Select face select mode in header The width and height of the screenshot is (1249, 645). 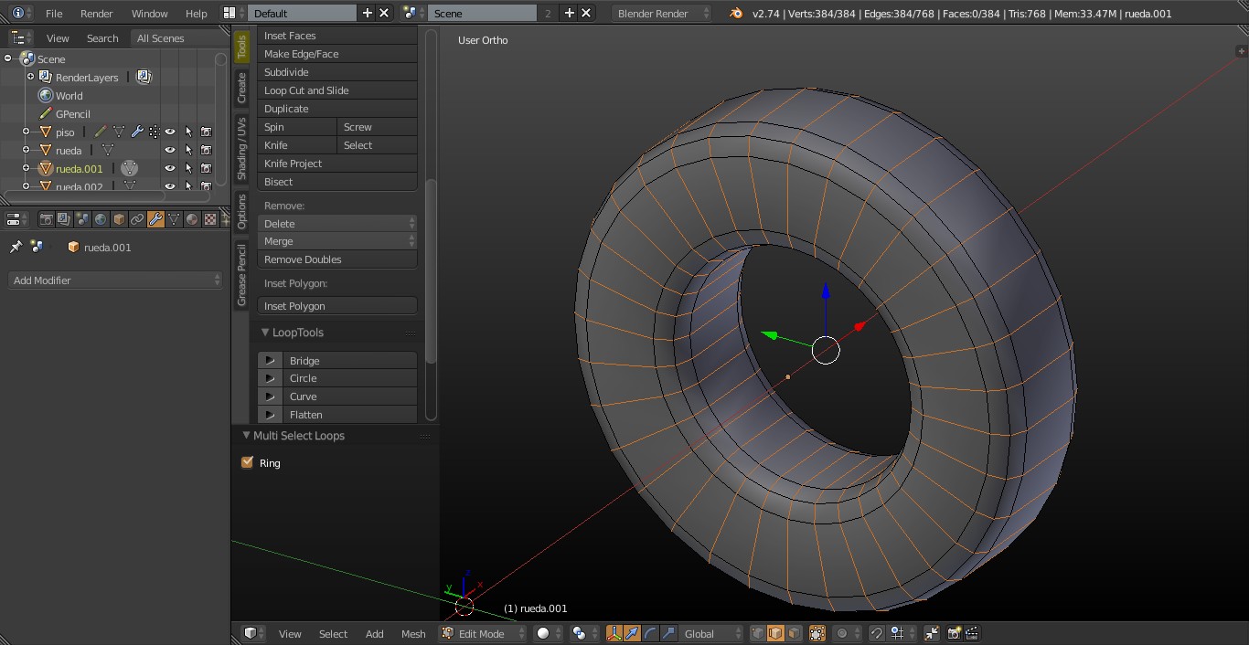click(x=794, y=633)
